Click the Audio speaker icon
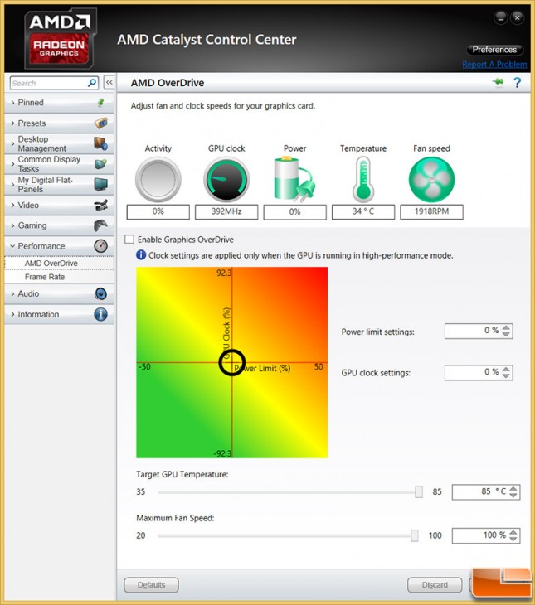 pos(101,293)
